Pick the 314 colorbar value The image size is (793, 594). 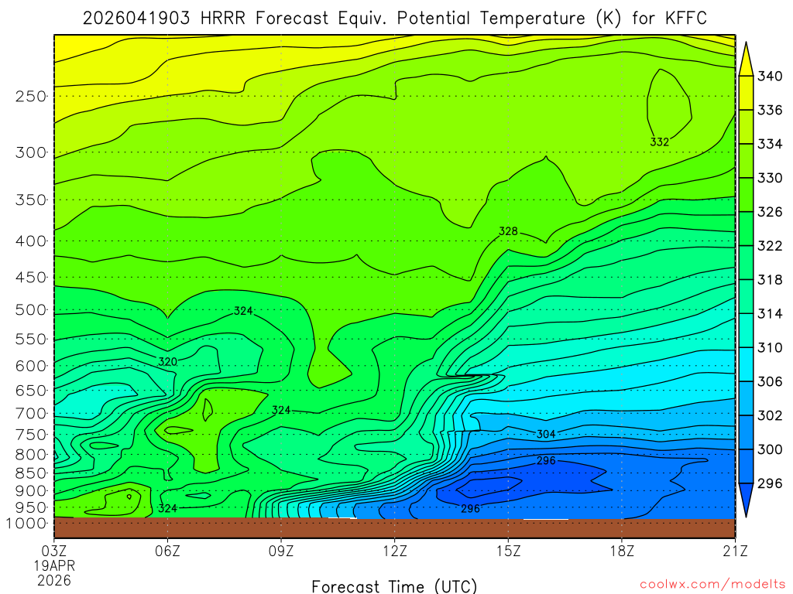770,314
